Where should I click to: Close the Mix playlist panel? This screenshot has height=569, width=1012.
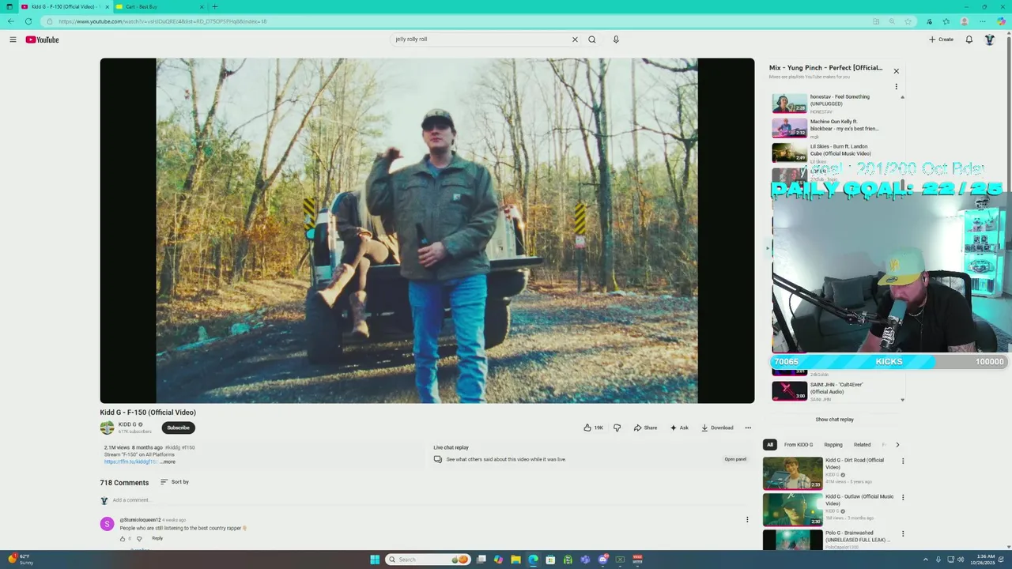coord(896,71)
